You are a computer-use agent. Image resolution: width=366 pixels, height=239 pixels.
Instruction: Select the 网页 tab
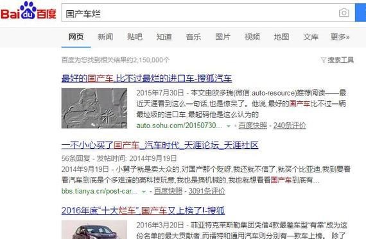(76, 37)
